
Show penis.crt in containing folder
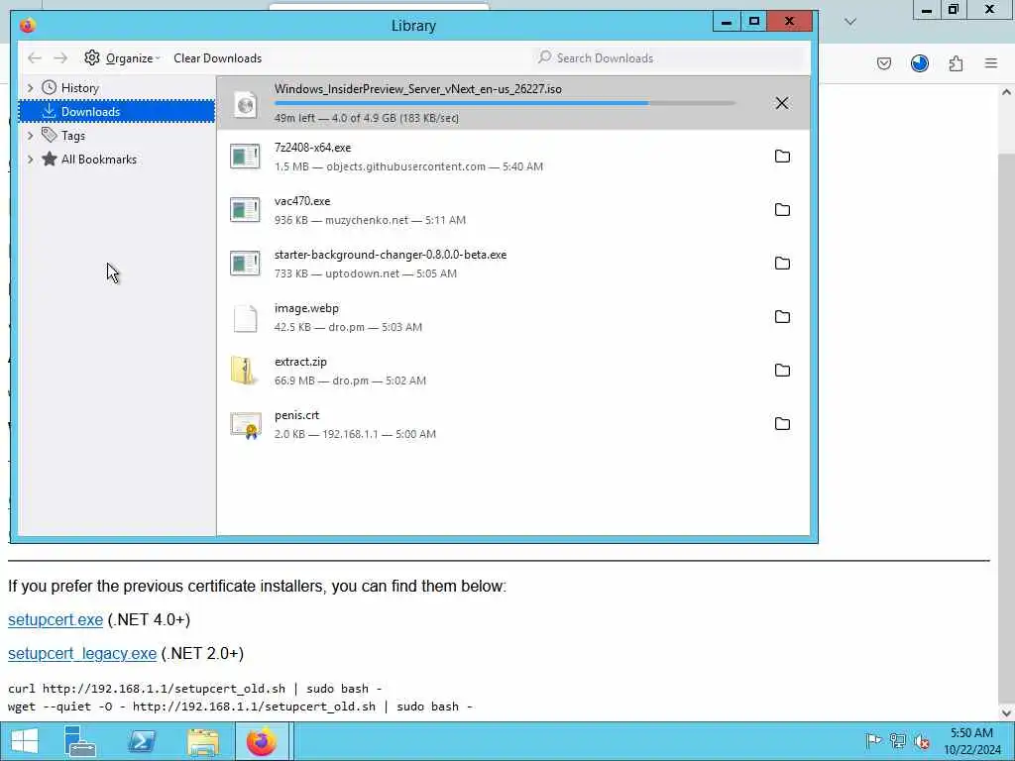782,424
